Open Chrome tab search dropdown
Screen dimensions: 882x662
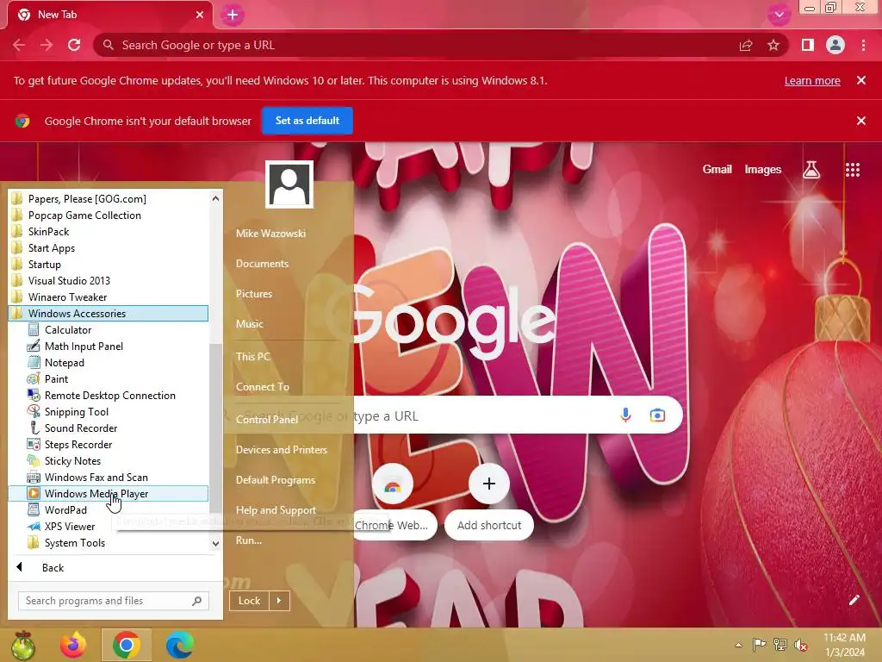(779, 16)
